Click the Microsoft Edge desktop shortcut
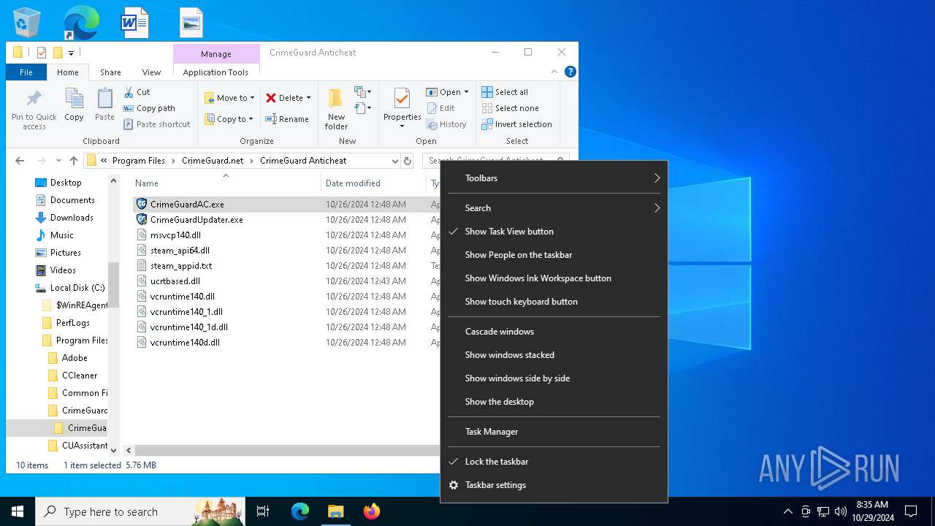This screenshot has width=935, height=526. point(80,23)
